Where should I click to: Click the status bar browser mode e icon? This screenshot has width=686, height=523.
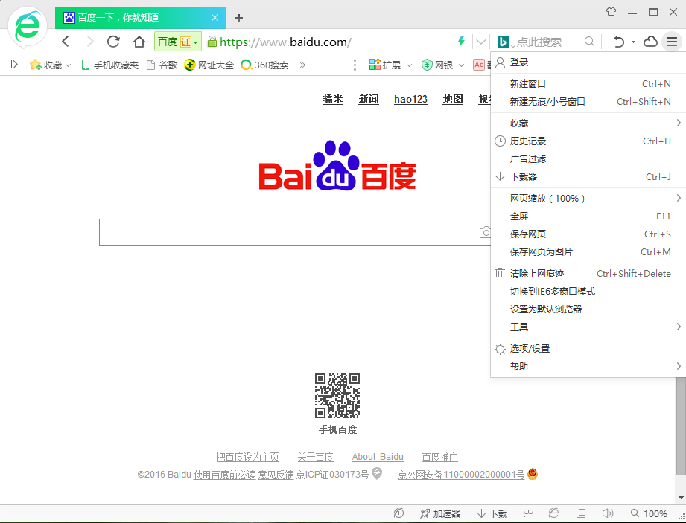coord(553,513)
